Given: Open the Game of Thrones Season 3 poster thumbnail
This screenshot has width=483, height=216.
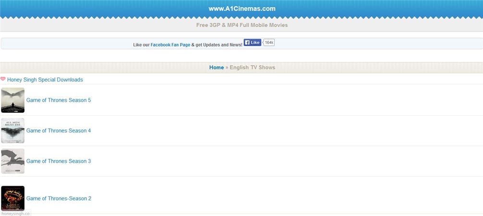Looking at the screenshot, I should (12, 161).
